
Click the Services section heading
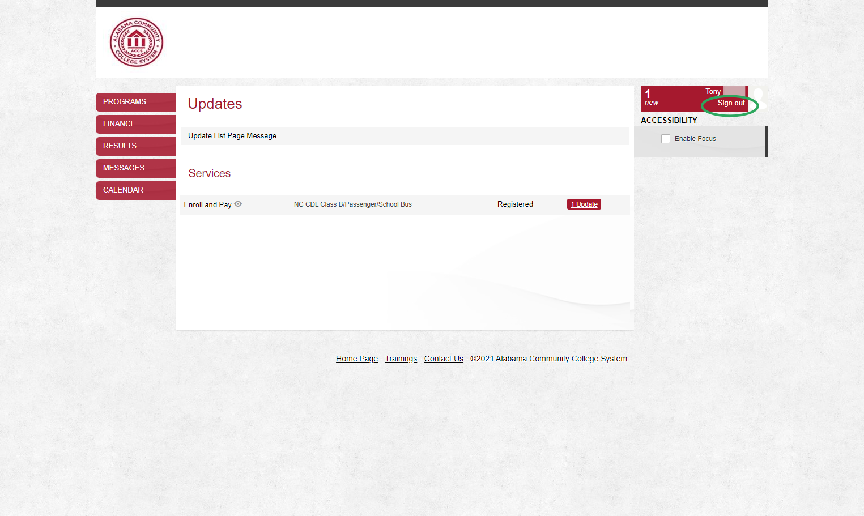210,173
